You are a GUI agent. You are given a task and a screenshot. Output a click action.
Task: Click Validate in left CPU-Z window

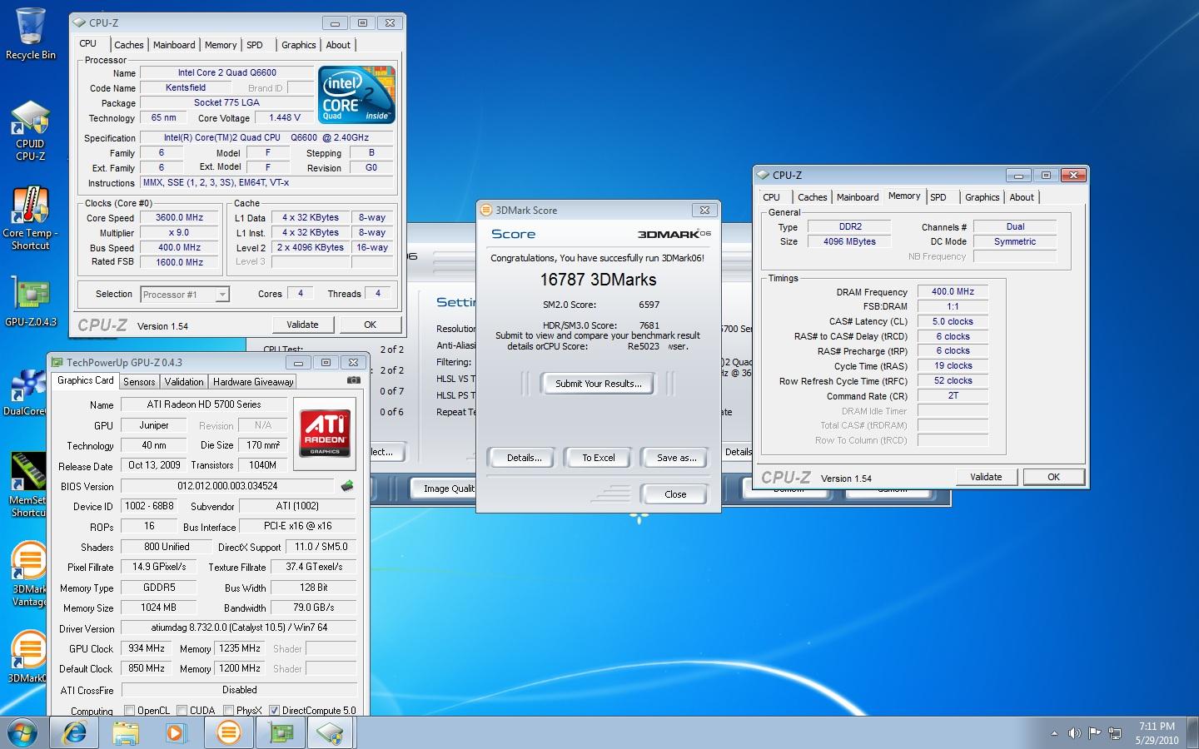point(302,325)
